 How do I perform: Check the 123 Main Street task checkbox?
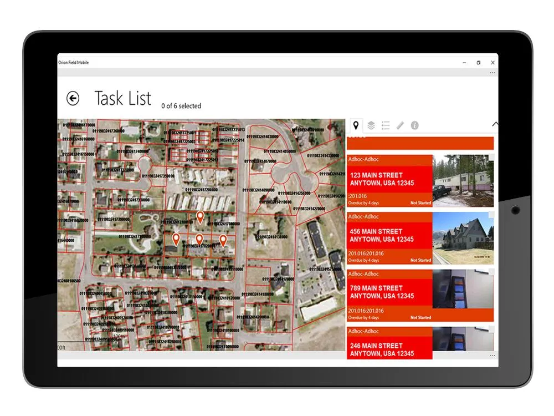pyautogui.click(x=491, y=158)
